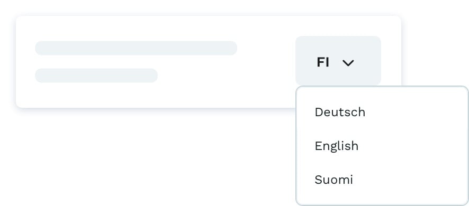This screenshot has height=206, width=469.
Task: Collapse the language dropdown using the chevron
Action: pyautogui.click(x=348, y=63)
